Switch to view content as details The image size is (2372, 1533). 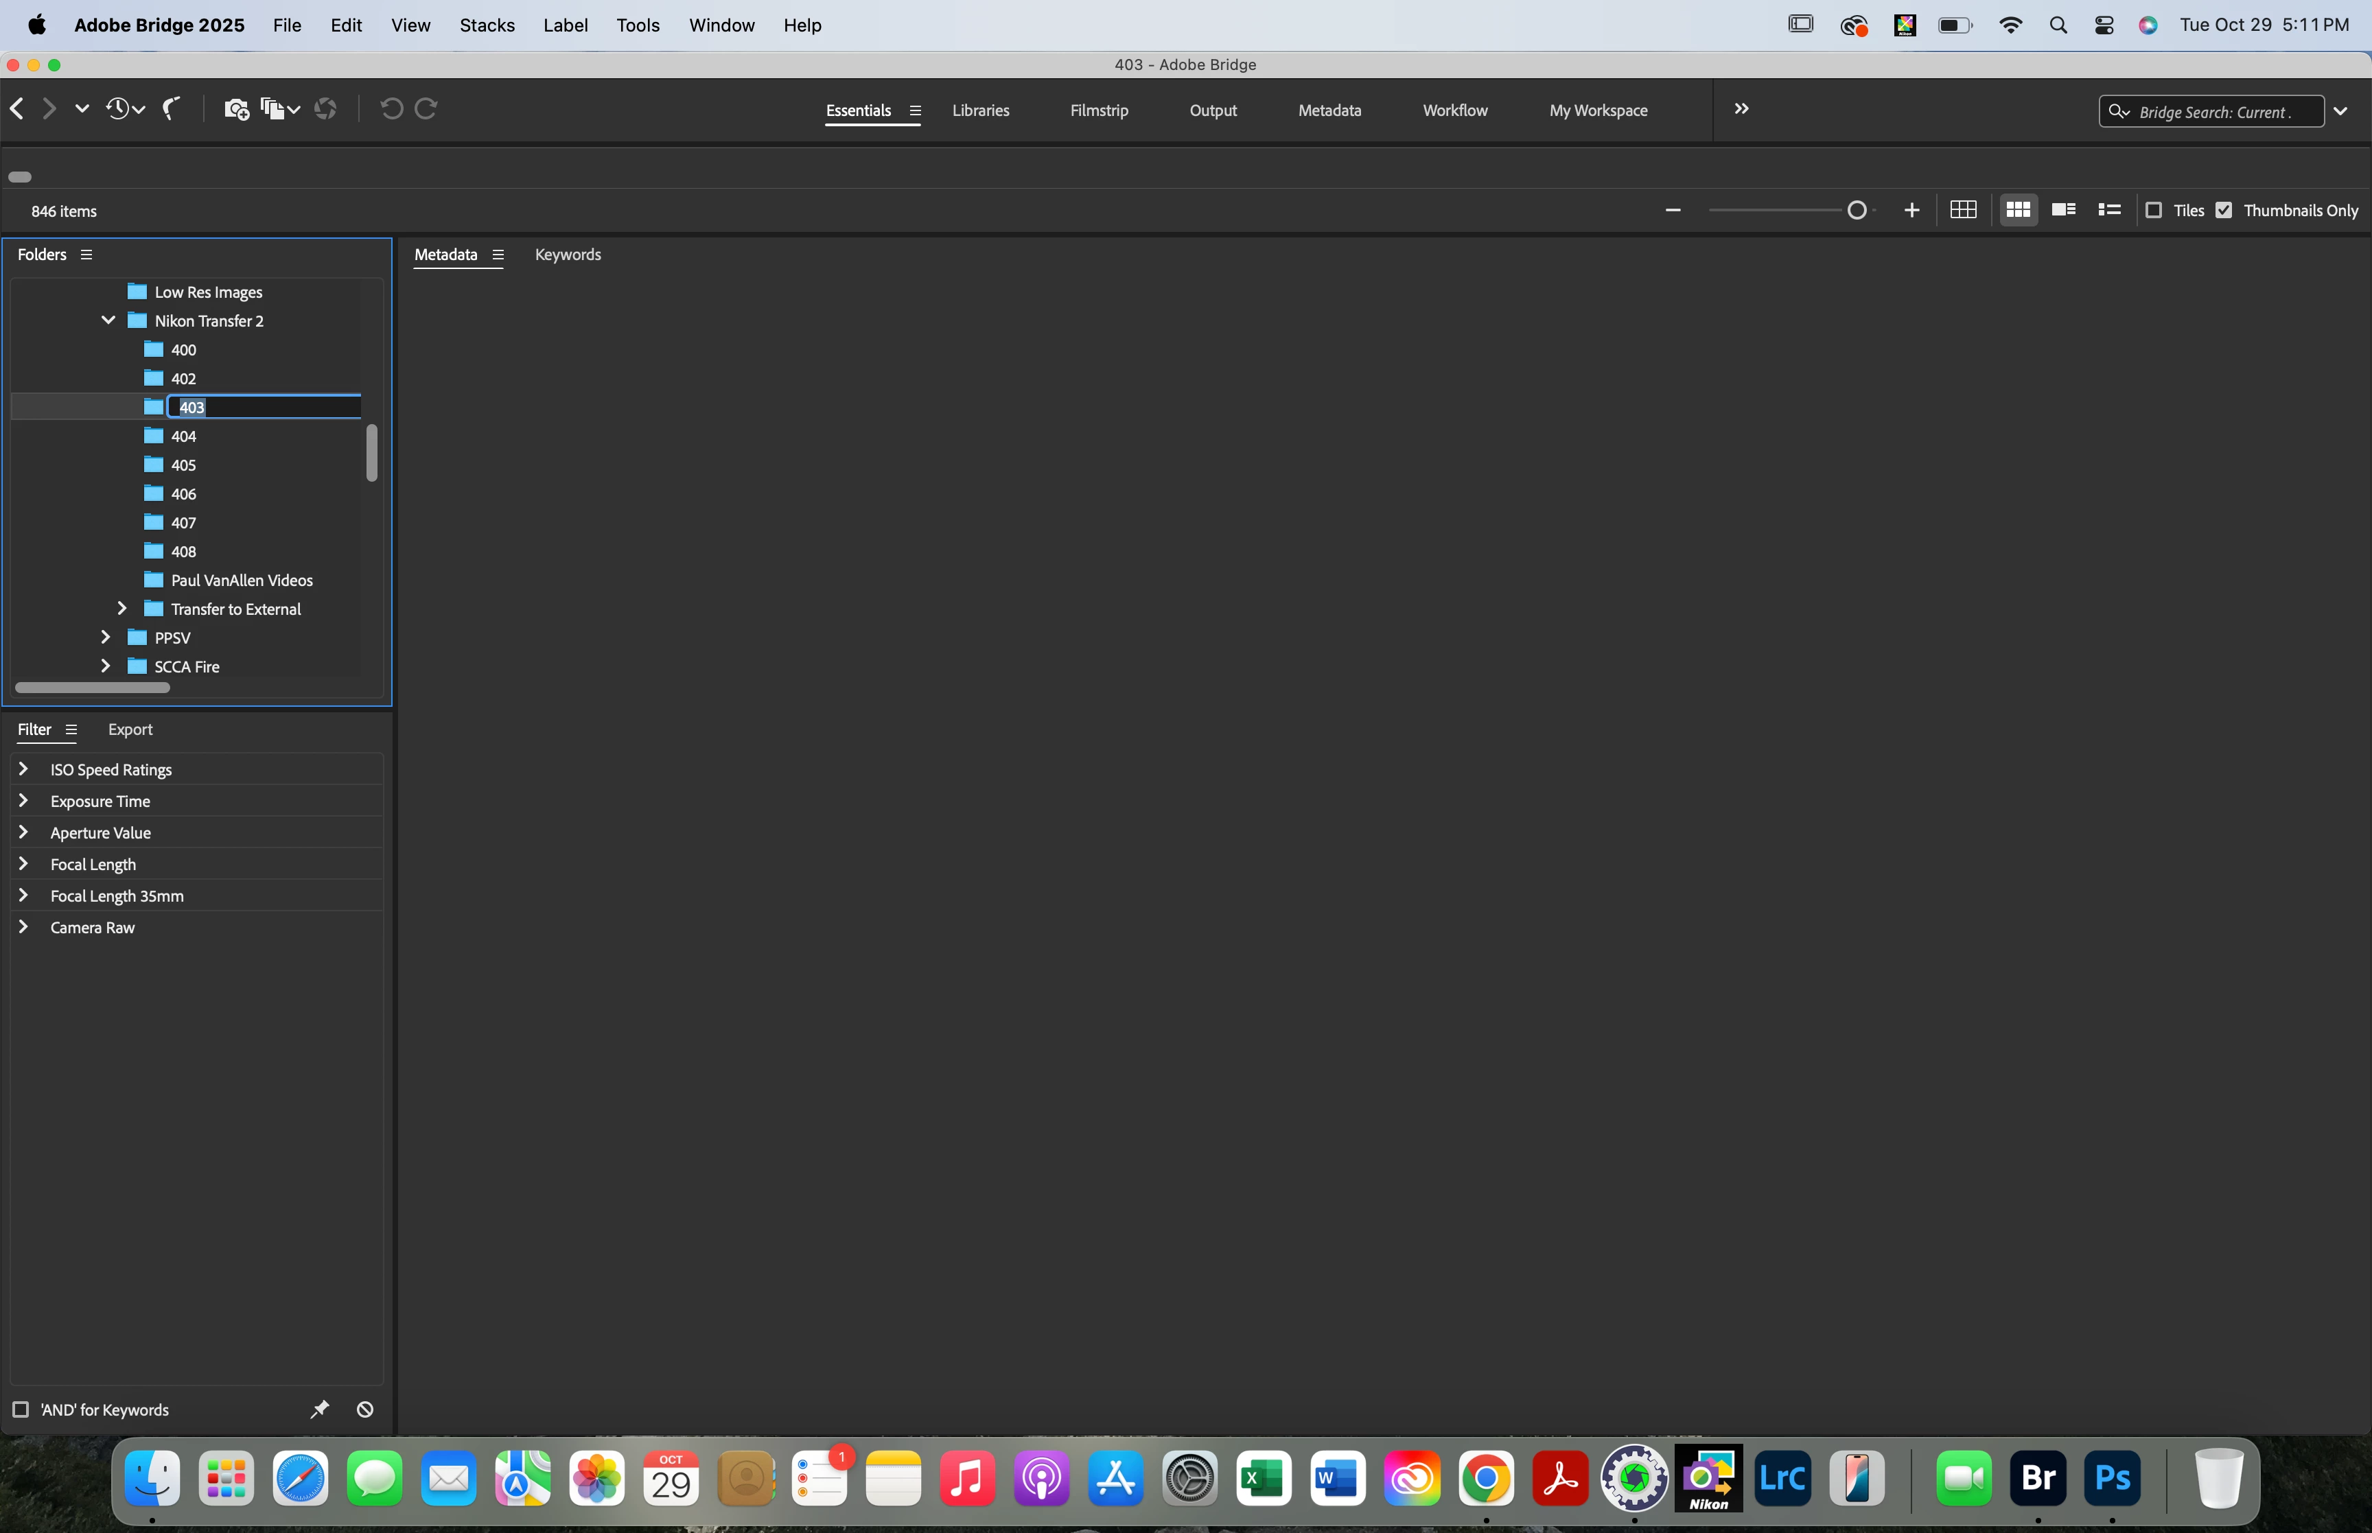click(2063, 210)
